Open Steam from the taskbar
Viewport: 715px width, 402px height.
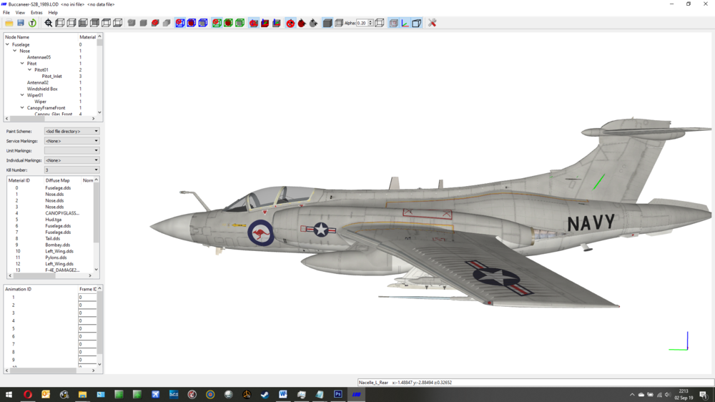(265, 394)
